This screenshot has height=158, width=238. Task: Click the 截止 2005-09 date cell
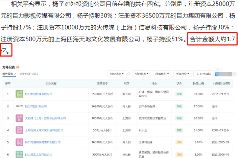221,142
